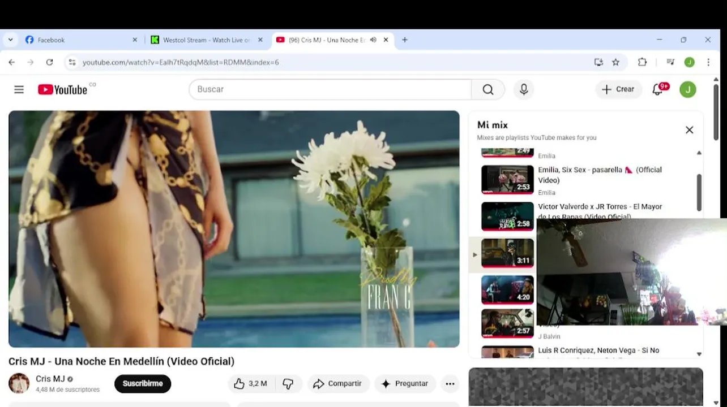This screenshot has width=727, height=407.
Task: Dislike the video with thumbs down
Action: (288, 384)
